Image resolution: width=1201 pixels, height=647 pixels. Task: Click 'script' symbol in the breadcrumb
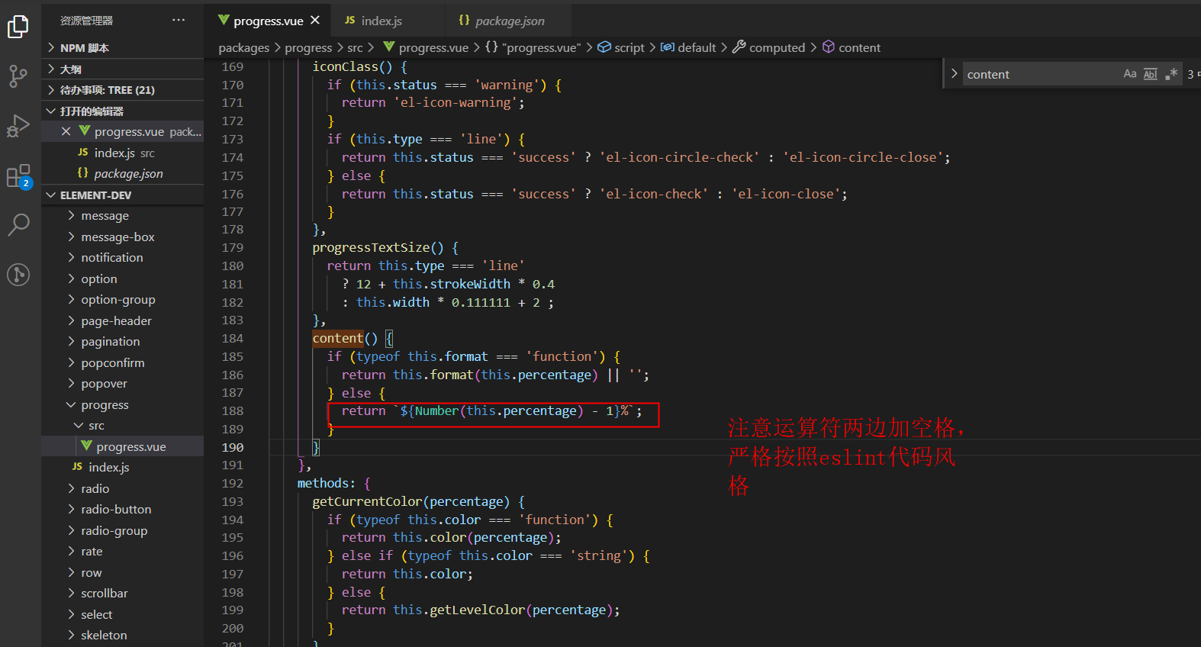(x=621, y=47)
